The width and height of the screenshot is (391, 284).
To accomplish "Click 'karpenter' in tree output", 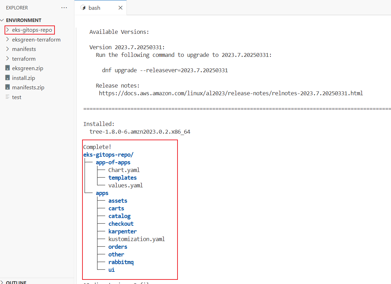I will (122, 231).
